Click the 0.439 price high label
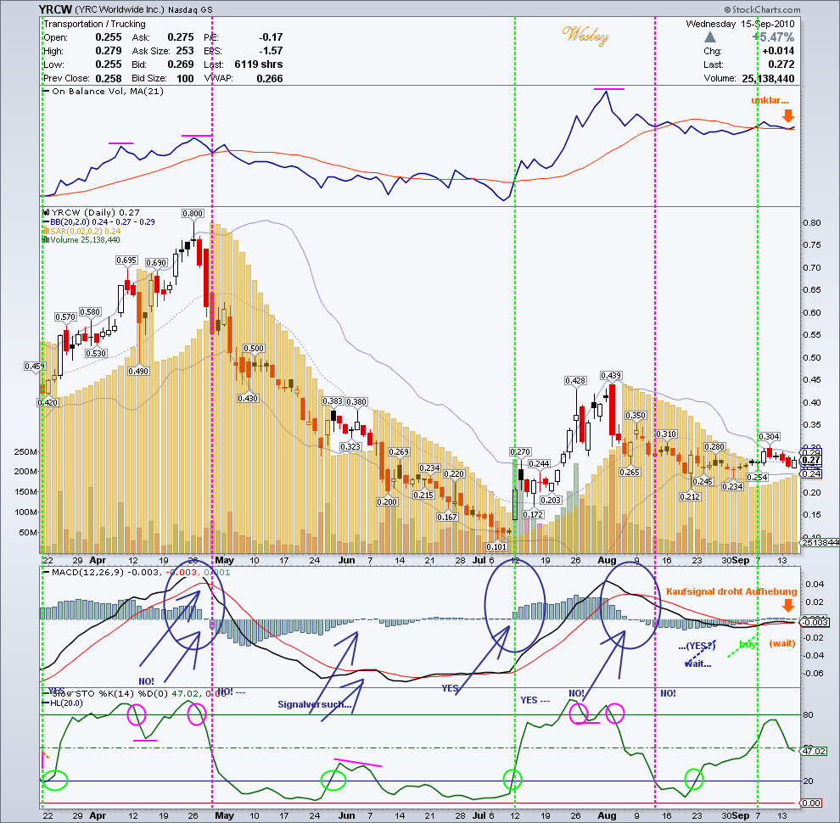 (611, 376)
